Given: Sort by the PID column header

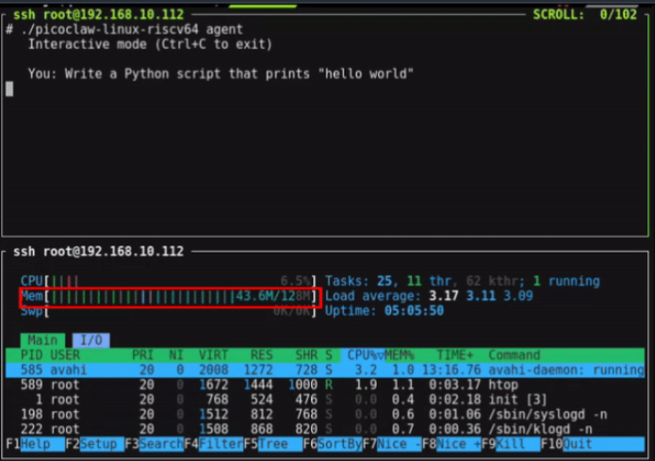Looking at the screenshot, I should tap(31, 355).
